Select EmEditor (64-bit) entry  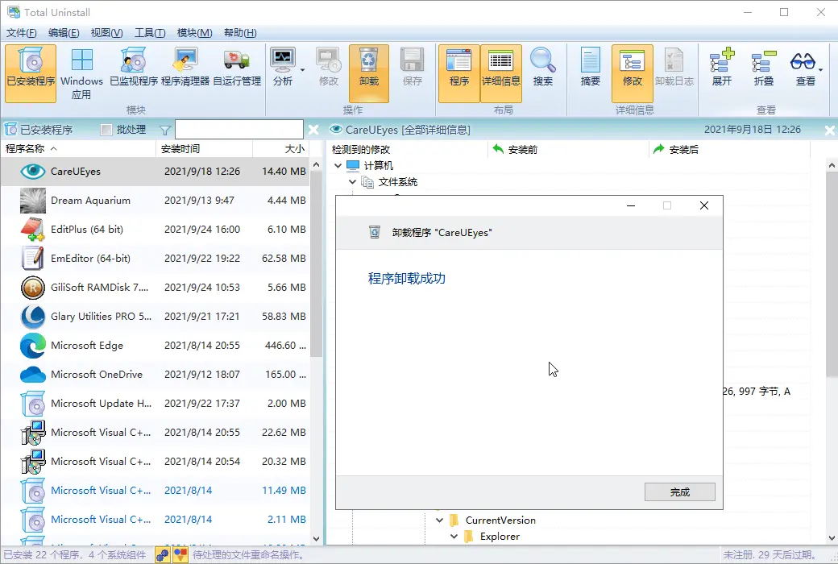click(155, 258)
